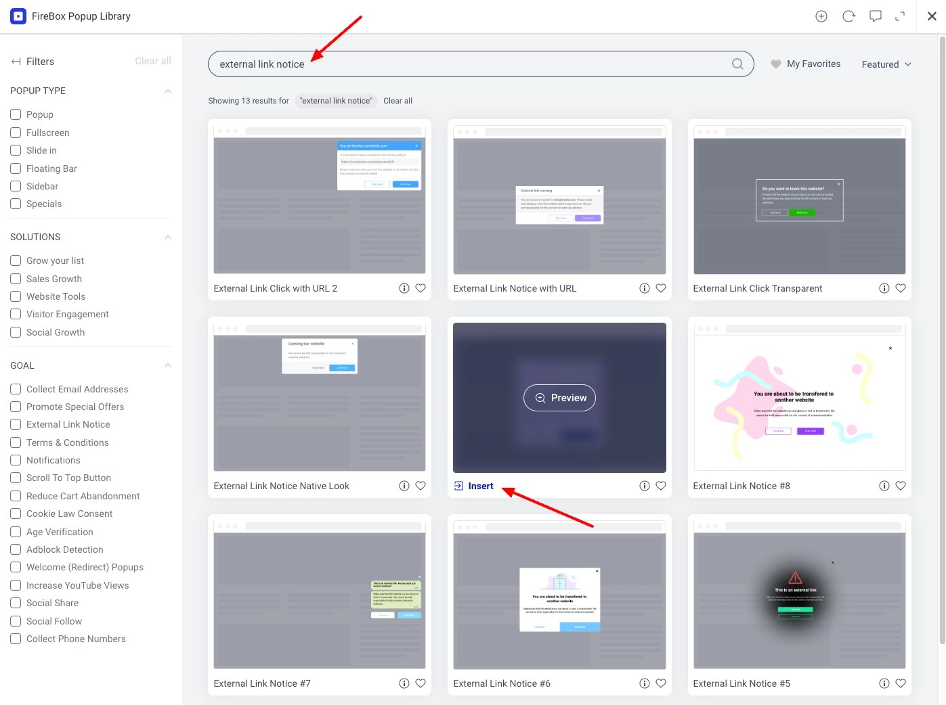Viewport: 946px width, 705px height.
Task: Click the Filters sliders icon
Action: (15, 62)
